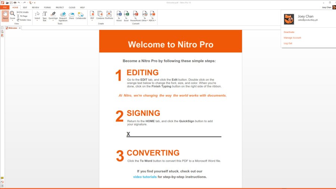This screenshot has height=189, width=336.
Task: Open the Collaborate tool
Action: click(81, 15)
